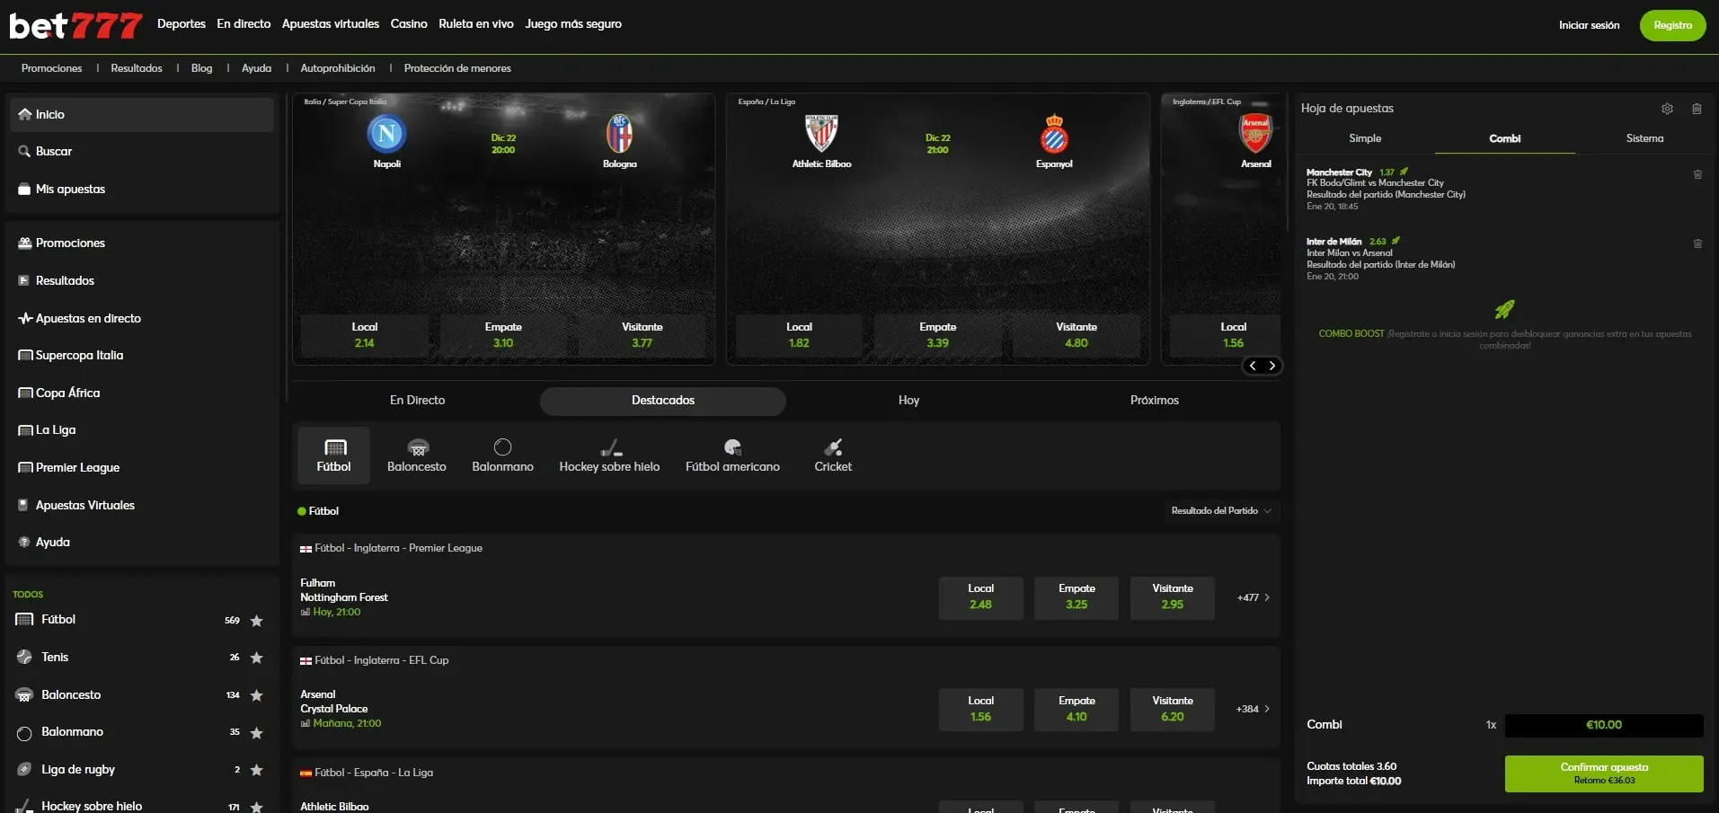
Task: Select the Cricket sport icon tab
Action: (x=833, y=455)
